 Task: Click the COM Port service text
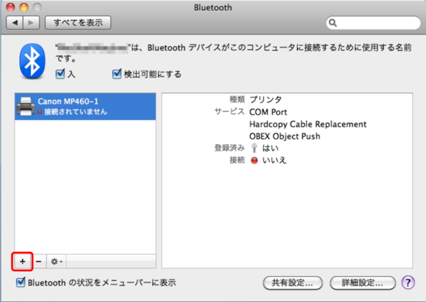pos(268,112)
